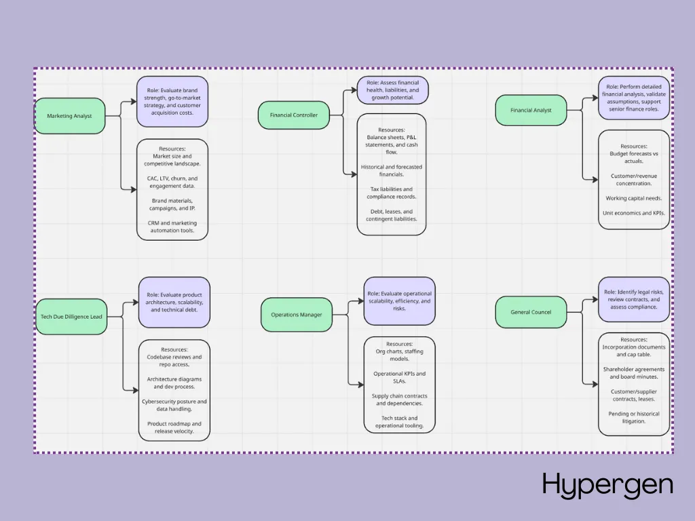Click the Hypergen logo
Viewport: 695px width, 521px height.
point(607,486)
